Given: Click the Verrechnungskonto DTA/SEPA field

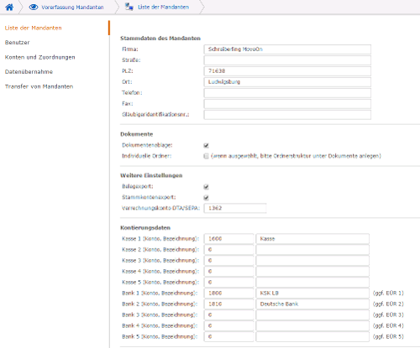Looking at the screenshot, I should (x=235, y=208).
